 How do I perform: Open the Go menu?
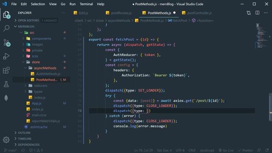pos(63,4)
